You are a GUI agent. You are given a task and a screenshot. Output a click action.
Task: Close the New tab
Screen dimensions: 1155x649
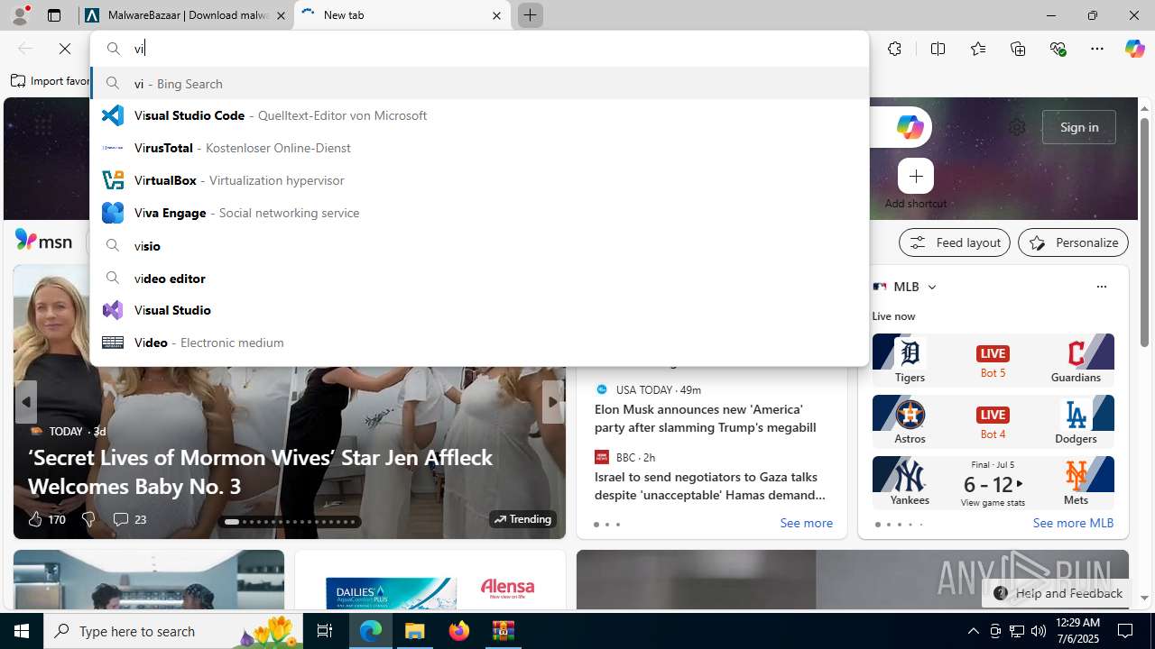(496, 15)
